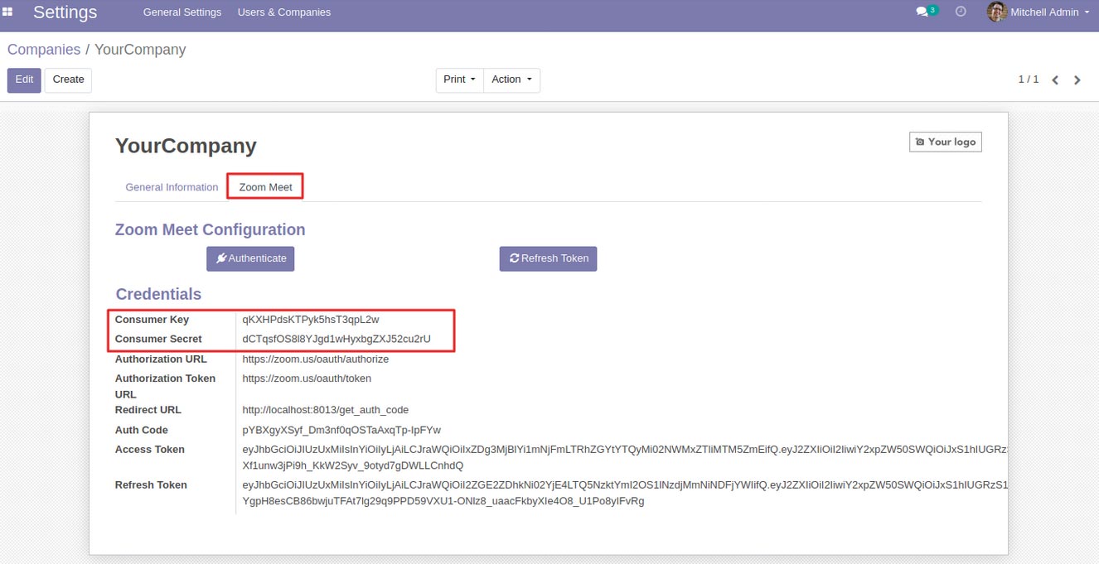Select the Zoom Meet tab
Image resolution: width=1099 pixels, height=564 pixels.
point(265,187)
